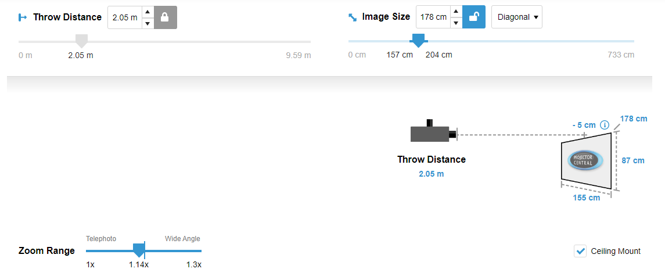665x276 pixels.
Task: Open the Diagonal dropdown
Action: click(x=516, y=17)
